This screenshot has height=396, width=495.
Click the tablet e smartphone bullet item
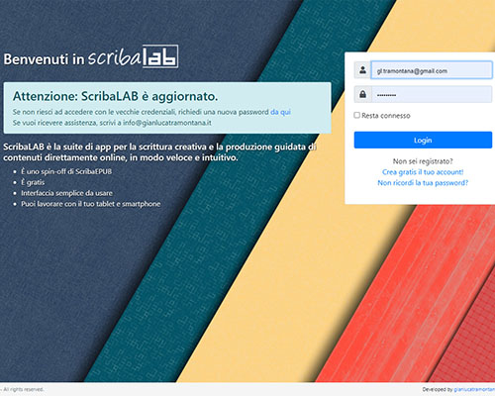91,204
